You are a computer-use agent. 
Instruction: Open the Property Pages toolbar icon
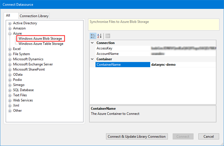coord(108,36)
